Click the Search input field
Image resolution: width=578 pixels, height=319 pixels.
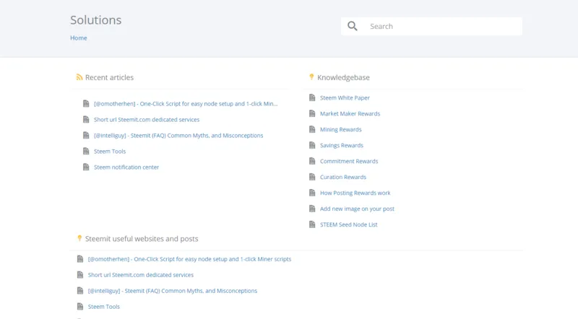431,26
